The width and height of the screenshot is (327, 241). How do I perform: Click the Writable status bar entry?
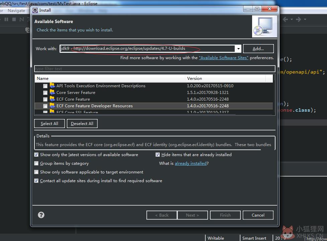coord(216,238)
